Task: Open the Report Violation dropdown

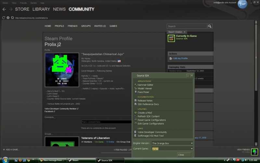Action: point(177,32)
